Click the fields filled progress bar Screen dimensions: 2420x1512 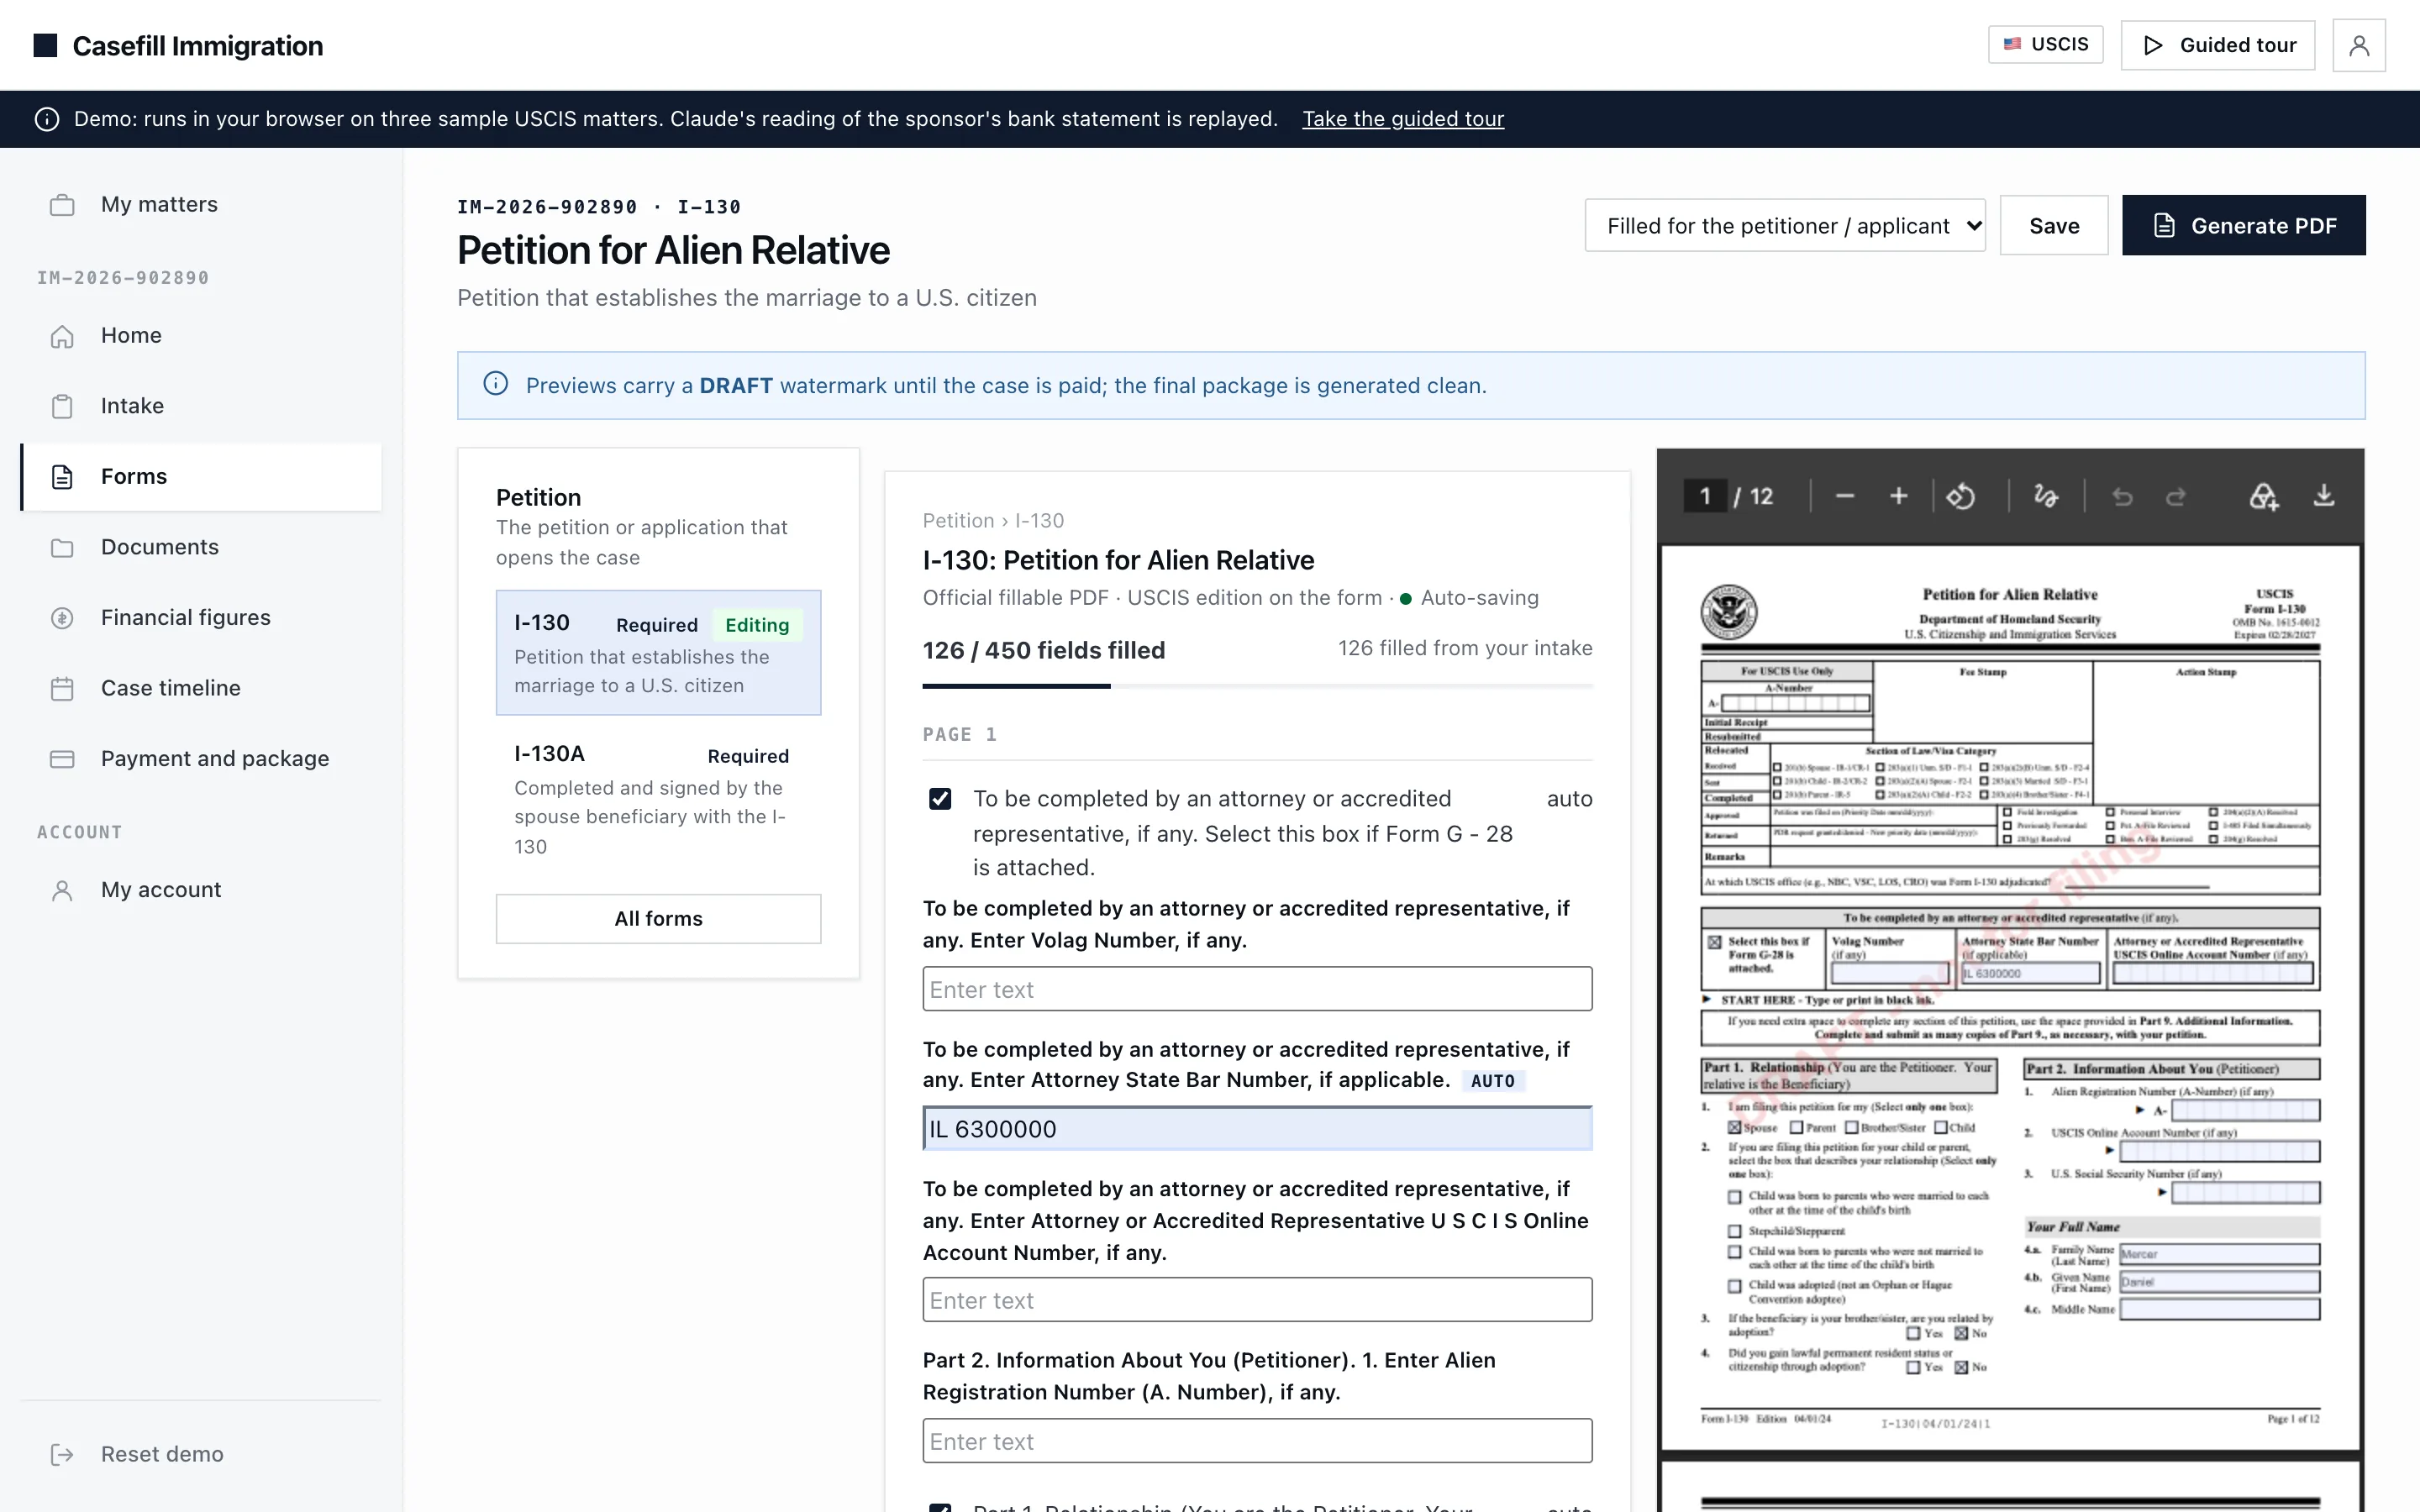tap(1257, 686)
